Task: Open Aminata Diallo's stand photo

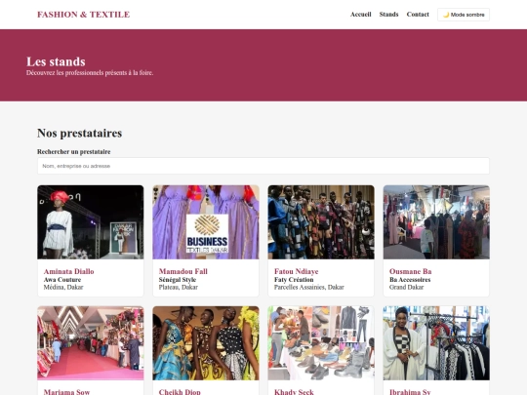Action: pyautogui.click(x=91, y=222)
